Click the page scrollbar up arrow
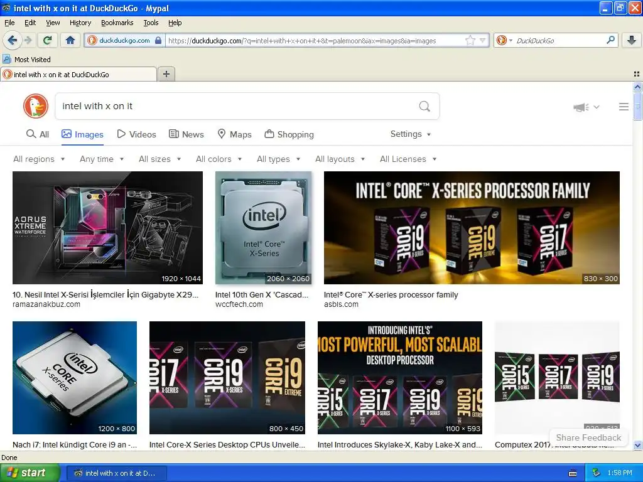Screen dimensions: 643x482 (637, 87)
